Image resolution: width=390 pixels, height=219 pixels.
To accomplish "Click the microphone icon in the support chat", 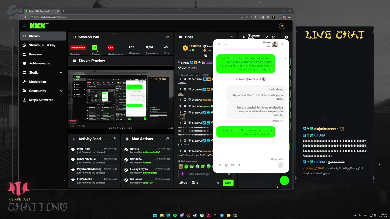I will pyautogui.click(x=239, y=165).
